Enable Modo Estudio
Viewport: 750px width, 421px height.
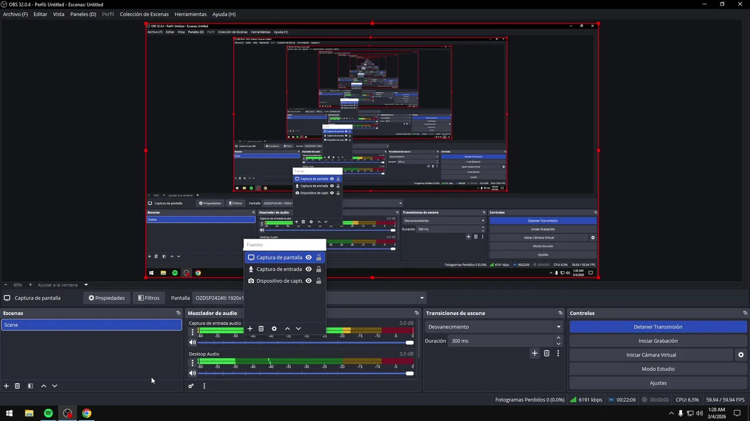click(658, 369)
